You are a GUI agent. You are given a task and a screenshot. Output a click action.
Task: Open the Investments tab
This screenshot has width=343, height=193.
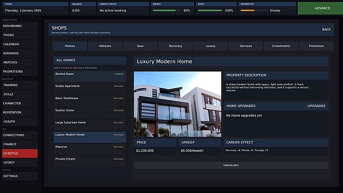point(281,46)
